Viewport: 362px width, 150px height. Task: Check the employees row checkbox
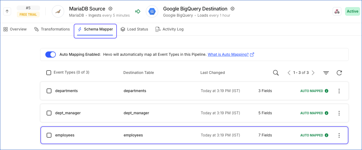pyautogui.click(x=49, y=135)
